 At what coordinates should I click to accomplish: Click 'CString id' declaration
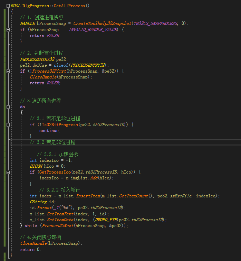click(43, 202)
